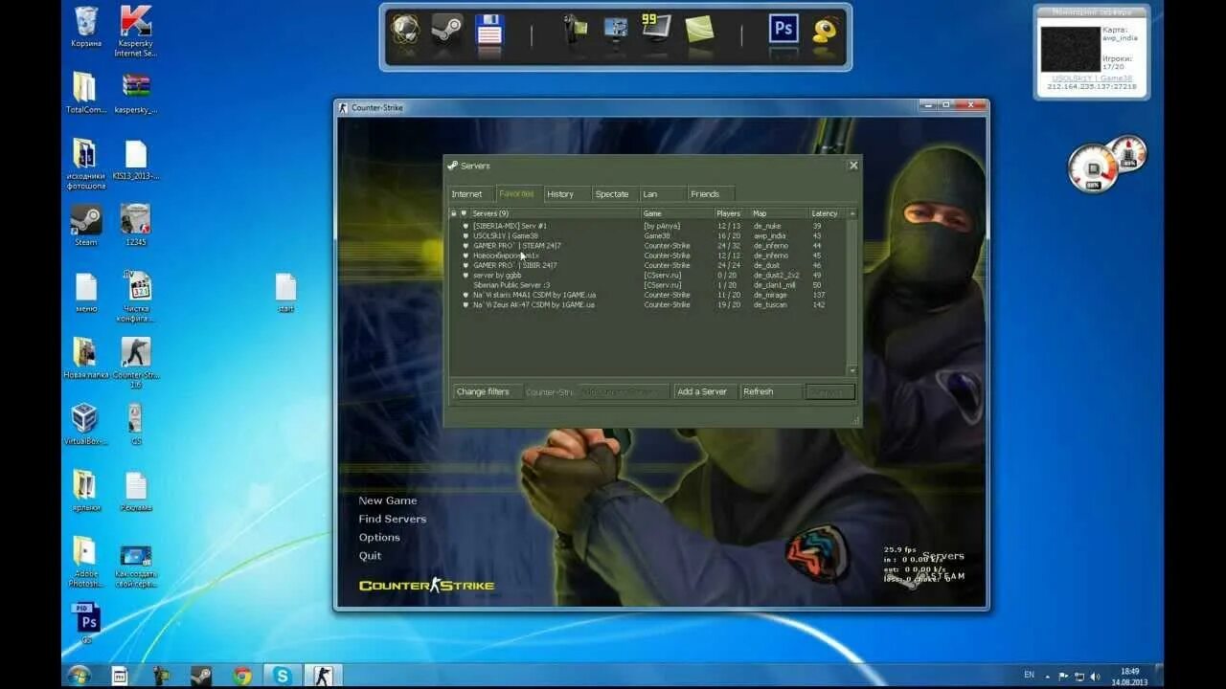This screenshot has height=689, width=1226.
Task: Select the server by ggbb row
Action: coord(647,276)
